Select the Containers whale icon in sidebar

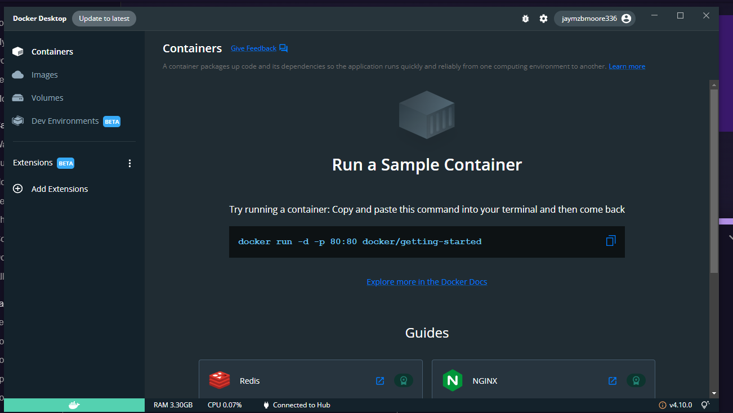tap(17, 51)
